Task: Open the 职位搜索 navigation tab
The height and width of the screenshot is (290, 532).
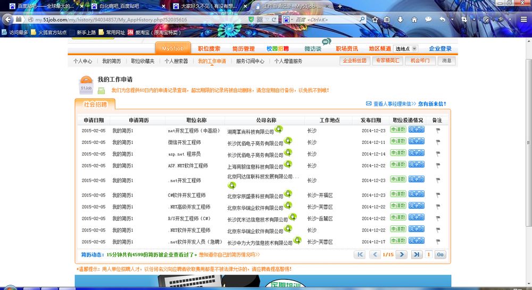Action: [x=209, y=49]
